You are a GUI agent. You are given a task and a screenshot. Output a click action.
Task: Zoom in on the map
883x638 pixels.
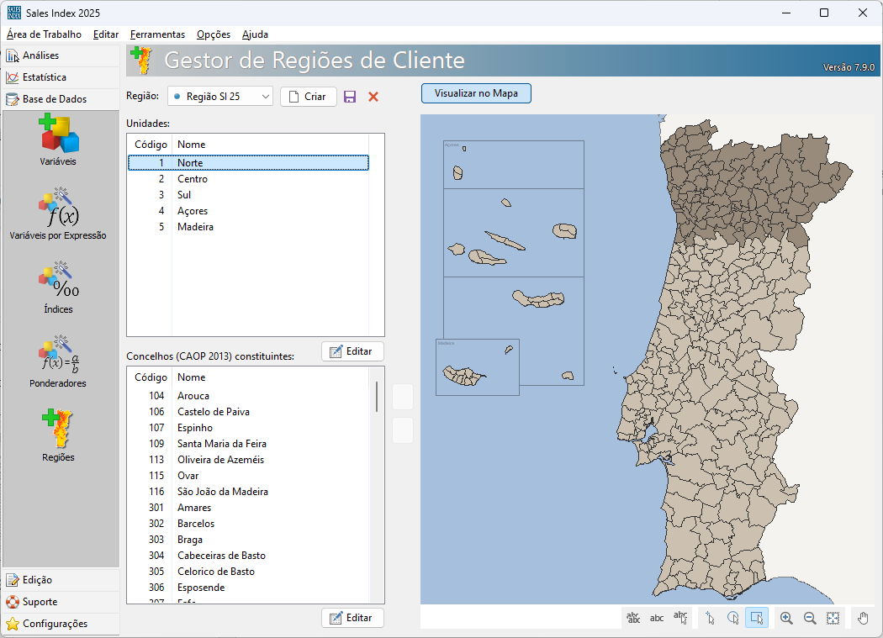pyautogui.click(x=786, y=618)
